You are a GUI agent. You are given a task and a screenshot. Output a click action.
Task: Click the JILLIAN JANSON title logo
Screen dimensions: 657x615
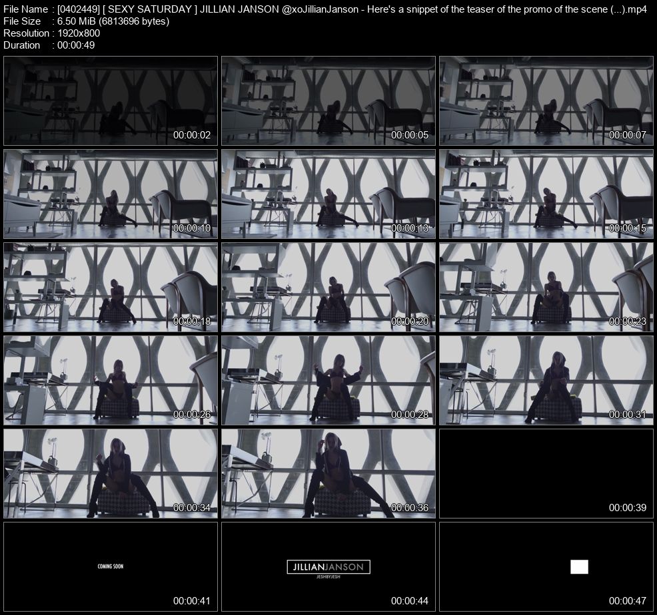328,567
